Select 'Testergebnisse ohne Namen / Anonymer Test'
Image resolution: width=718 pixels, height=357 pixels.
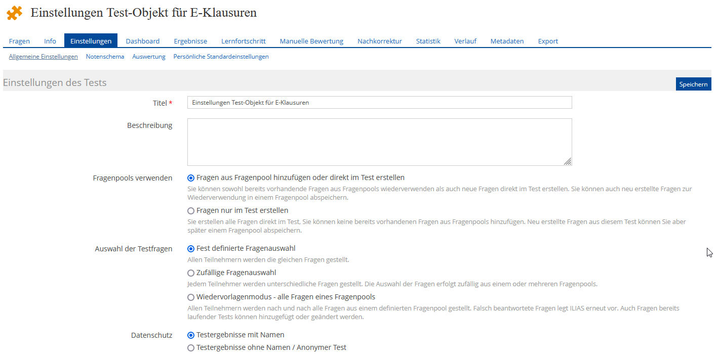click(x=191, y=348)
